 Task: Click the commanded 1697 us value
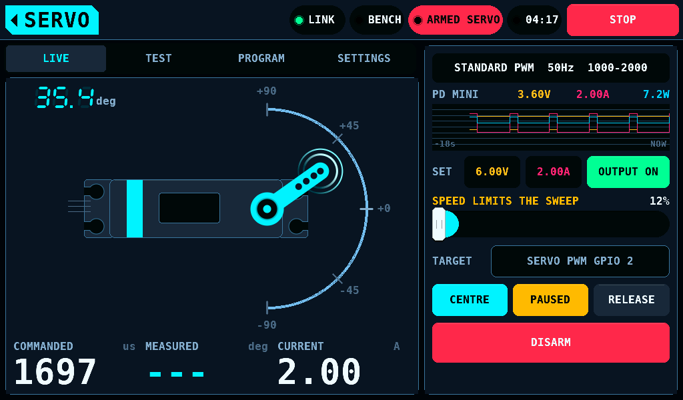pyautogui.click(x=55, y=372)
